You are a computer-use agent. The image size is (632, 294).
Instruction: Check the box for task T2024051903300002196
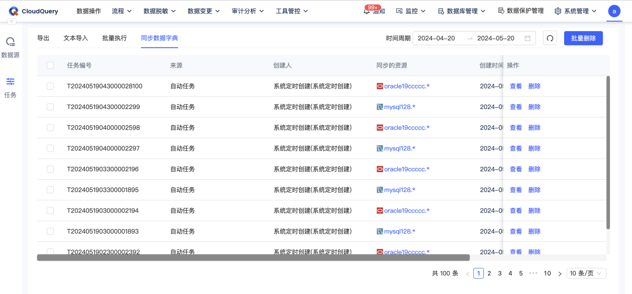[50, 169]
